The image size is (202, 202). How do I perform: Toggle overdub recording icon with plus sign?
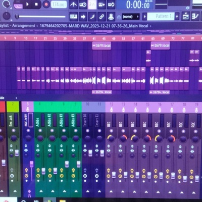[x=102, y=5]
